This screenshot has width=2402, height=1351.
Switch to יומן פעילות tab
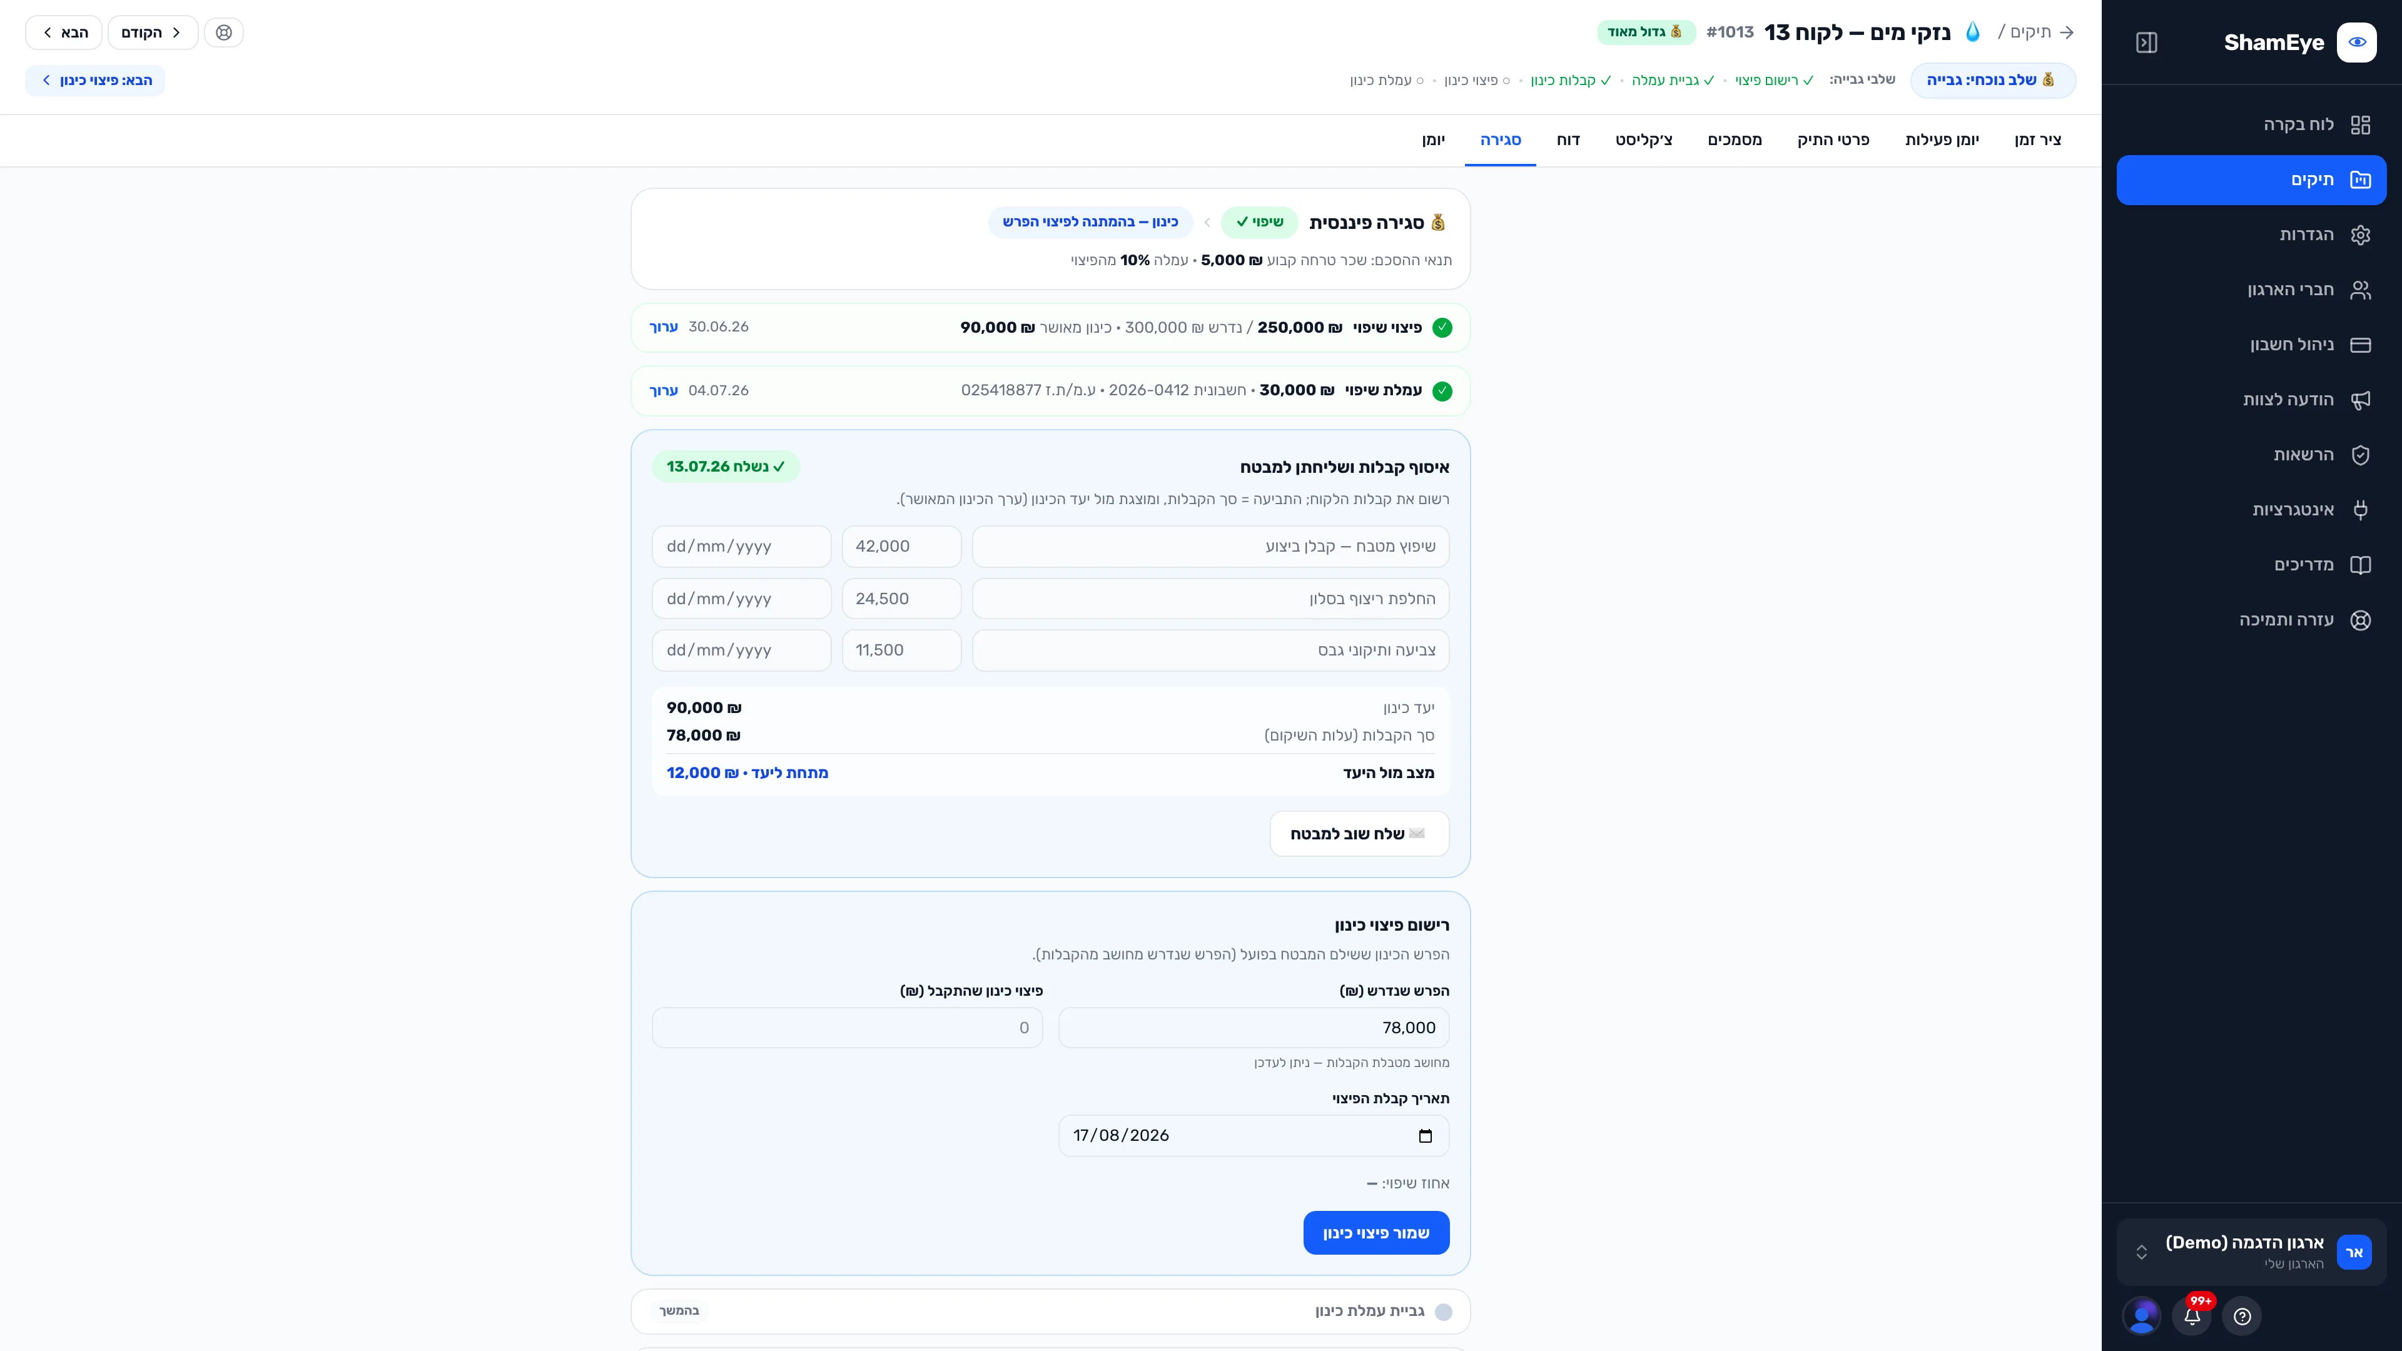[x=1942, y=140]
